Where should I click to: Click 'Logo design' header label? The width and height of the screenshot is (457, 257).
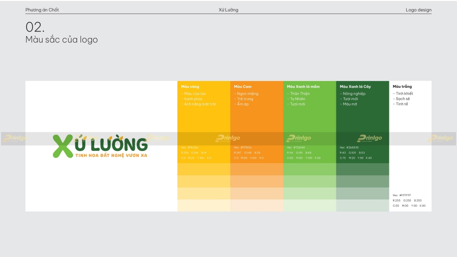(x=418, y=10)
